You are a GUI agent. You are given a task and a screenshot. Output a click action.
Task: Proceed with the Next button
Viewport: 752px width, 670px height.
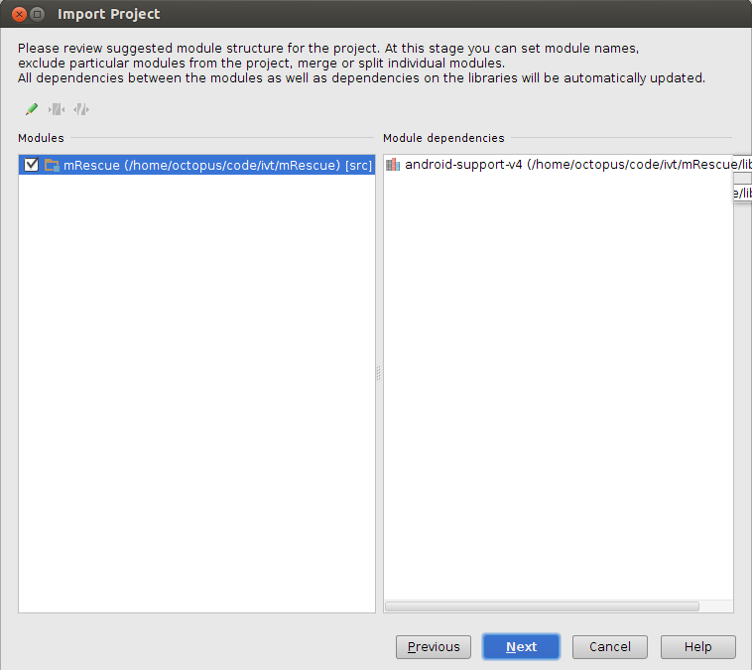[x=521, y=647]
